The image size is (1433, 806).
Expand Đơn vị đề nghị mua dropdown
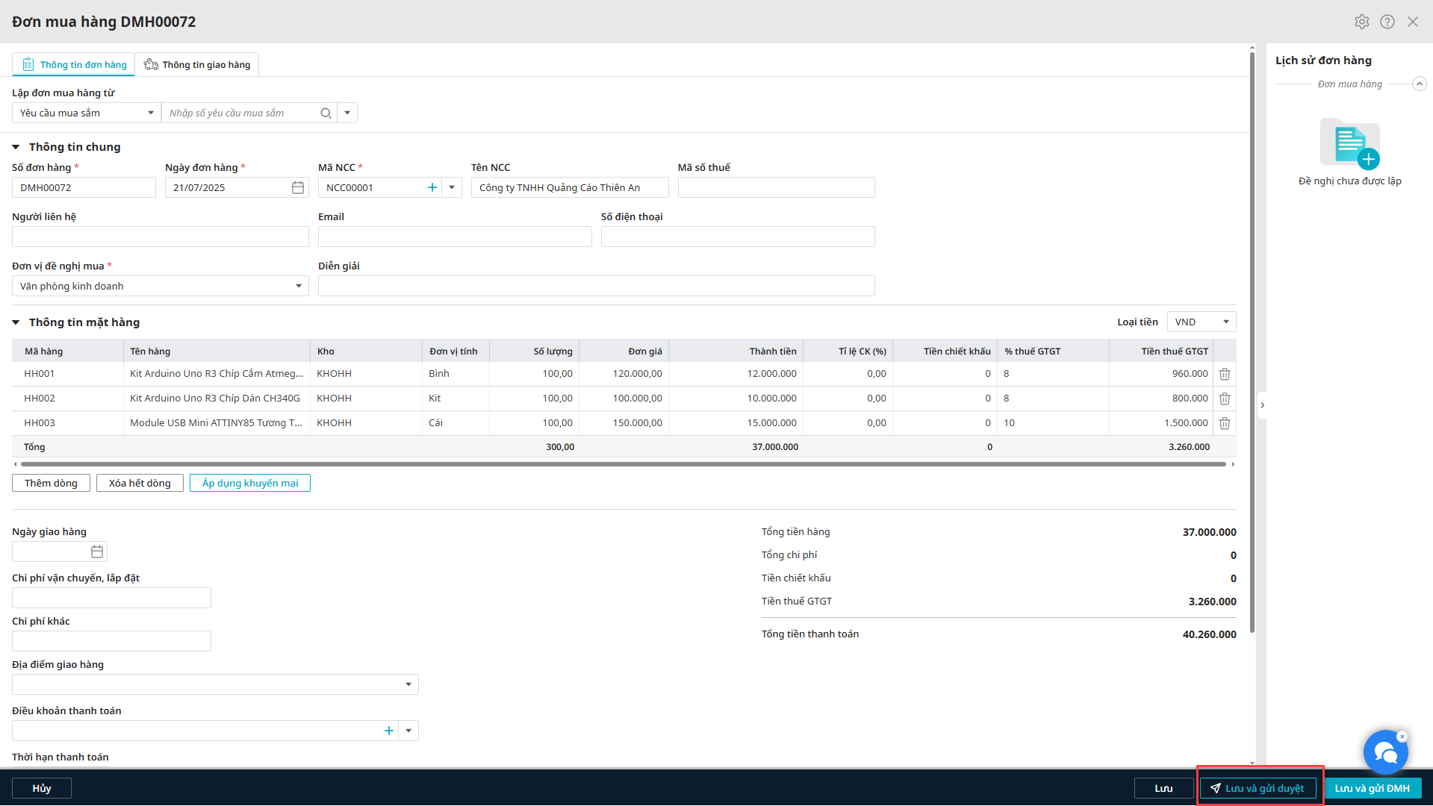click(298, 286)
